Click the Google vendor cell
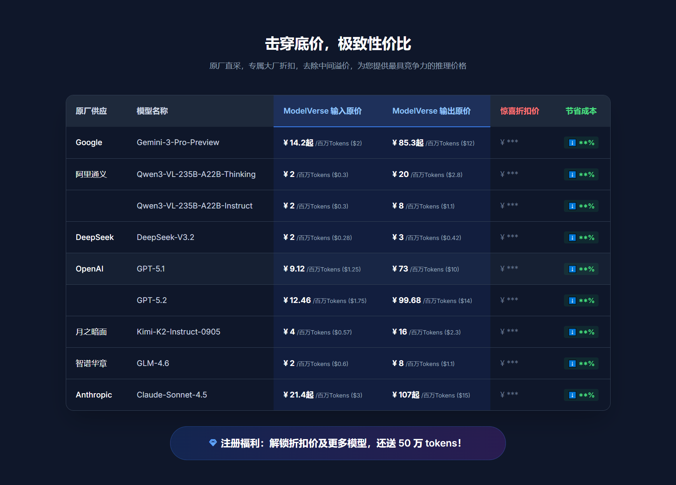This screenshot has width=676, height=485. (x=89, y=142)
